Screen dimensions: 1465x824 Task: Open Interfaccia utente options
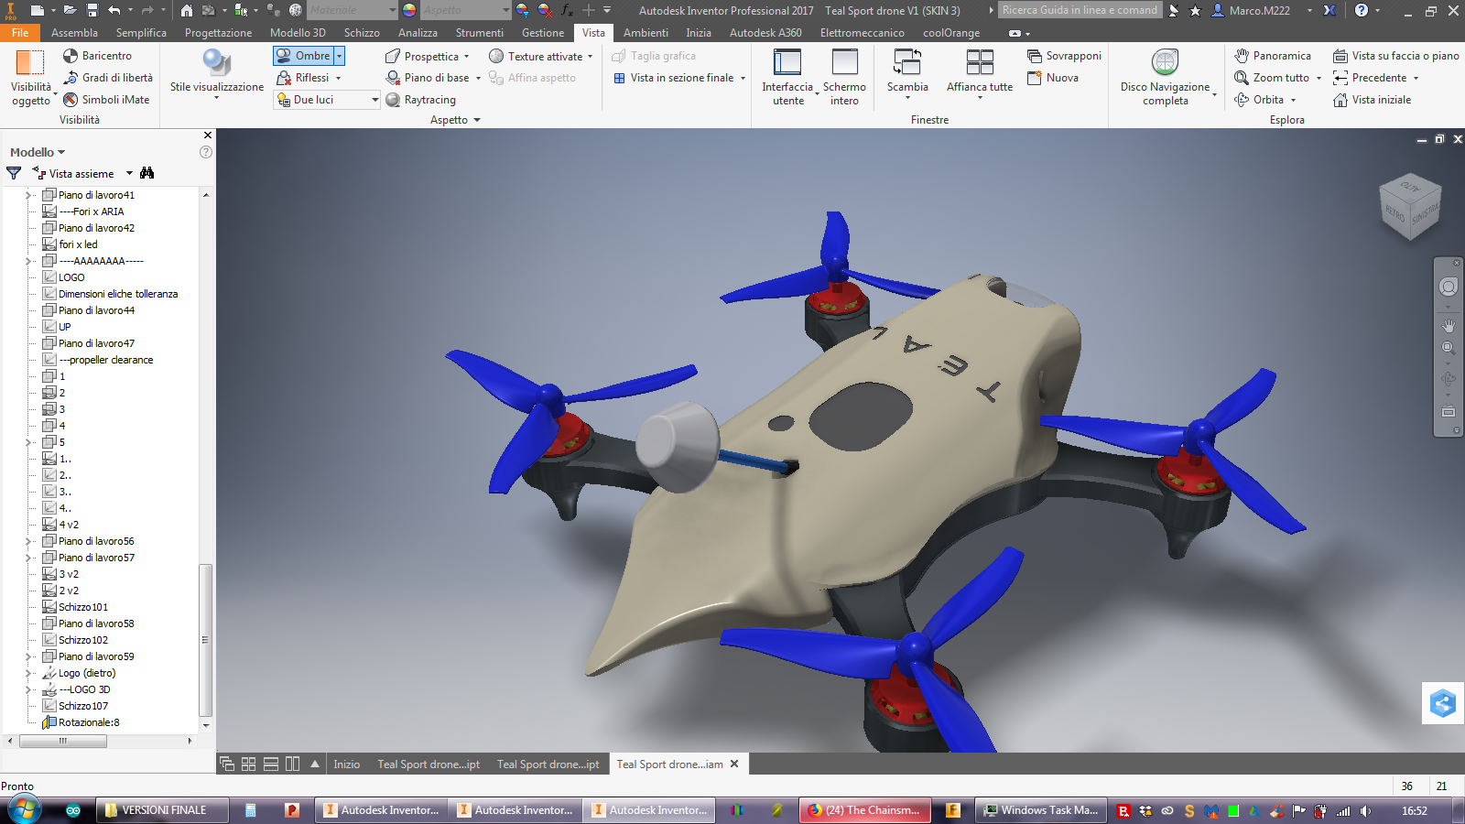coord(787,77)
